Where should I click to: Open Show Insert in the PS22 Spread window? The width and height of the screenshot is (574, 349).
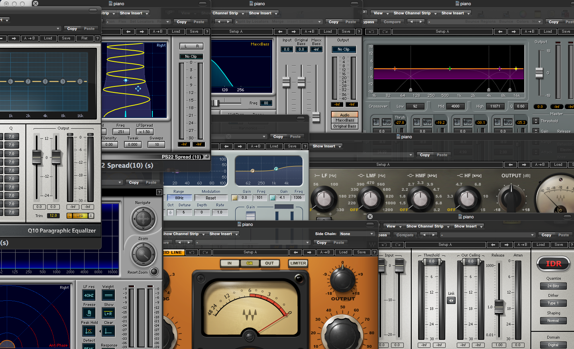click(x=133, y=13)
